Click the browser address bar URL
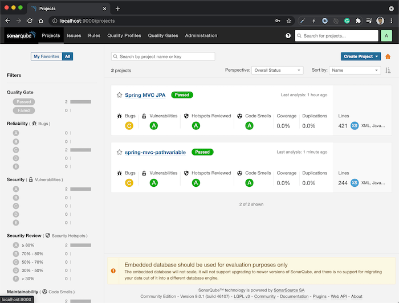The height and width of the screenshot is (303, 399). point(87,21)
